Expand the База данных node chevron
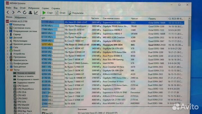Viewport: 202px width, 114px height. click(x=8, y=66)
